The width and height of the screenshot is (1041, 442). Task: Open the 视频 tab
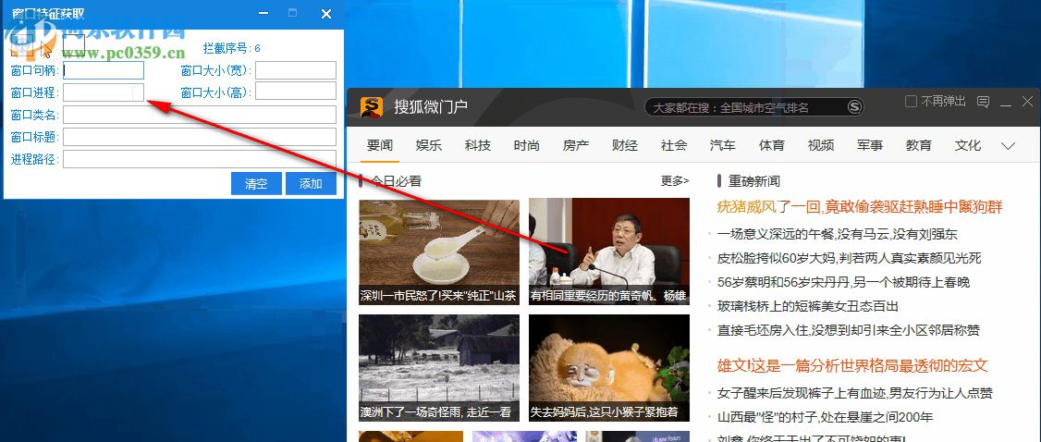821,145
